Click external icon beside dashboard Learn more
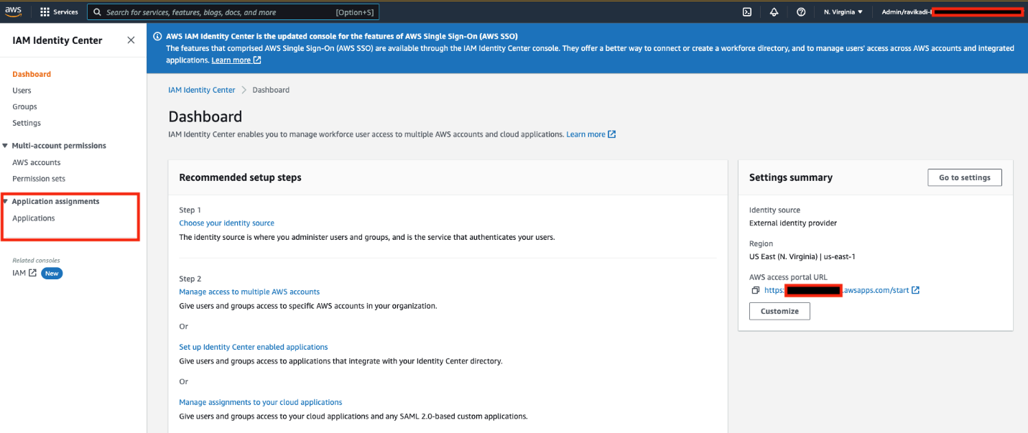The image size is (1028, 433). 612,134
